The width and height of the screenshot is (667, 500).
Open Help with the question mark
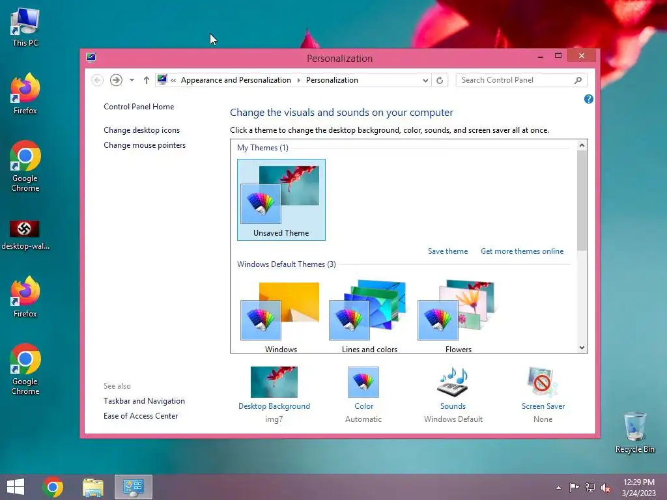click(589, 99)
